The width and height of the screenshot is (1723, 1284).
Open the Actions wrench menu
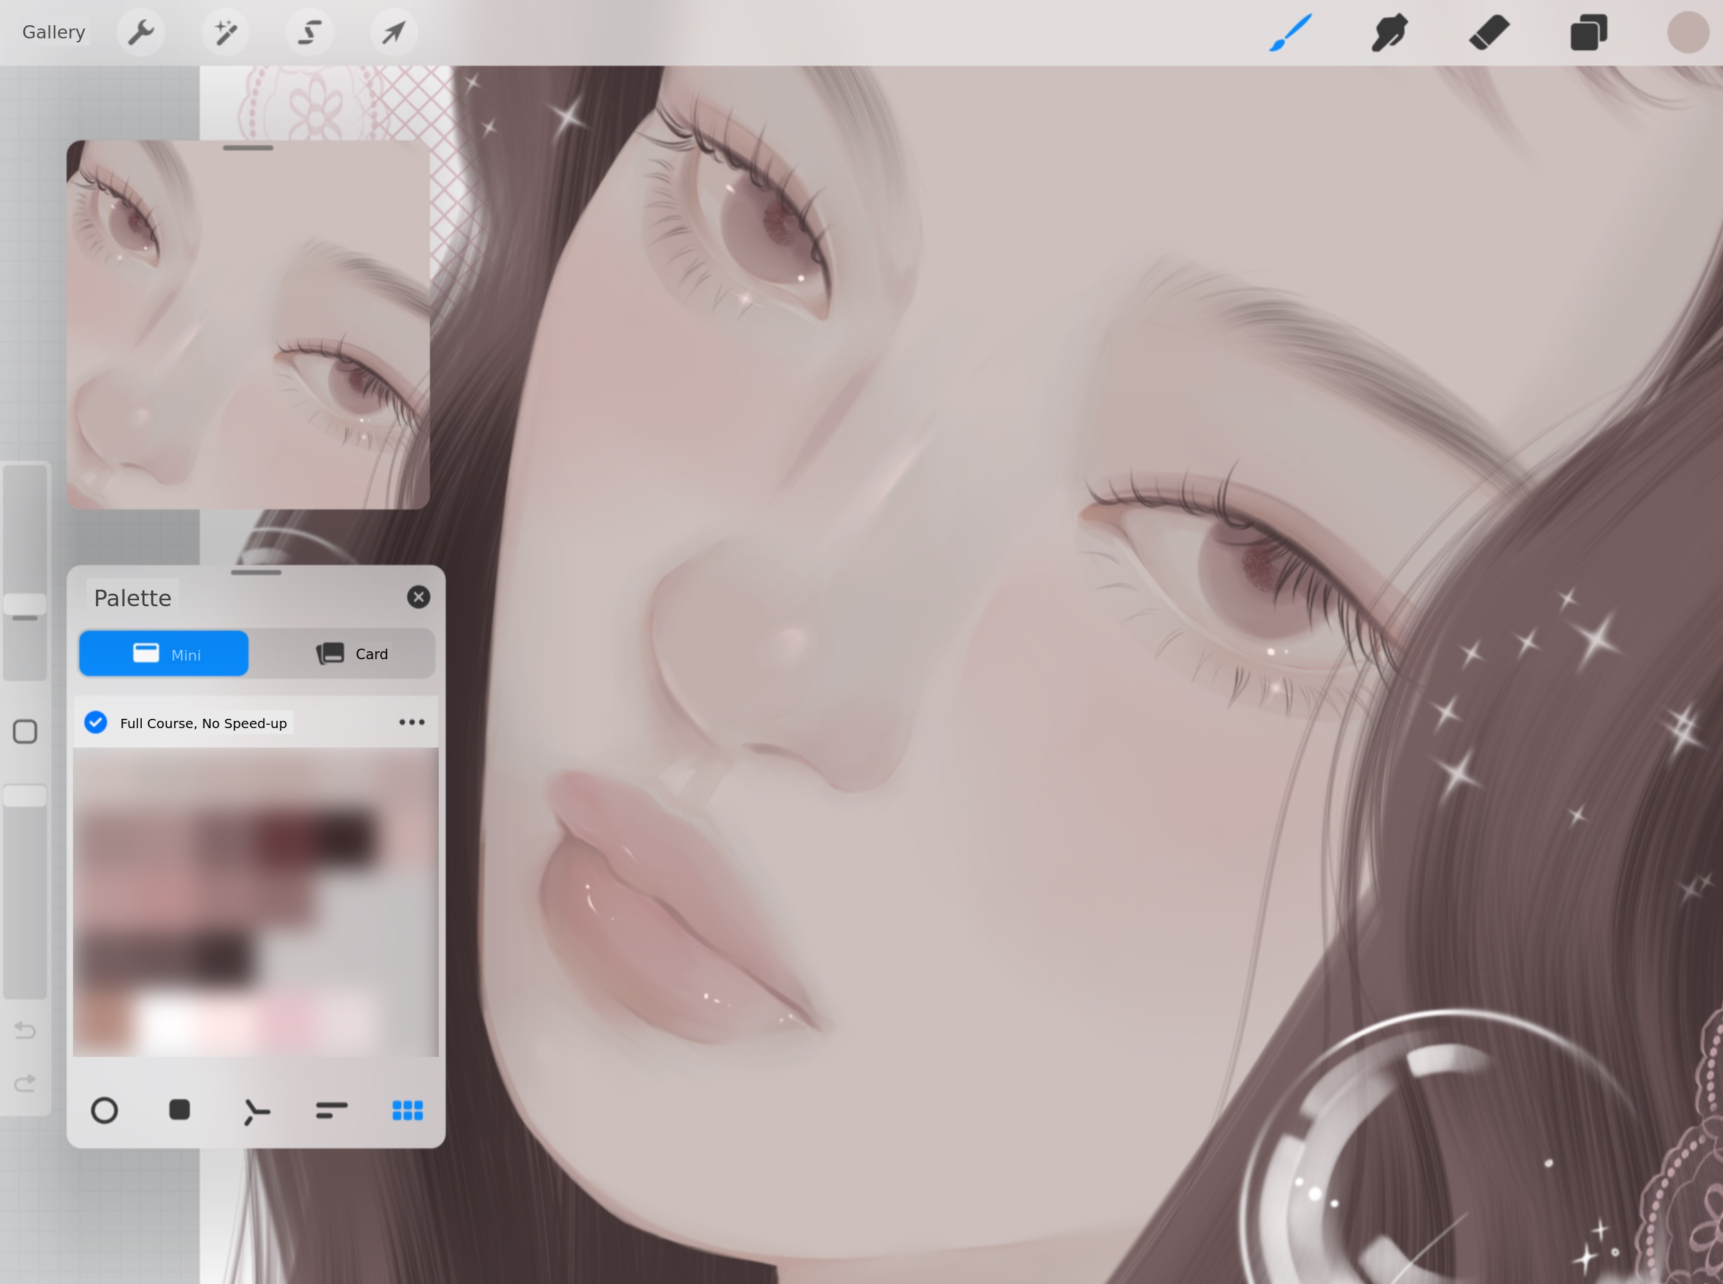coord(140,32)
